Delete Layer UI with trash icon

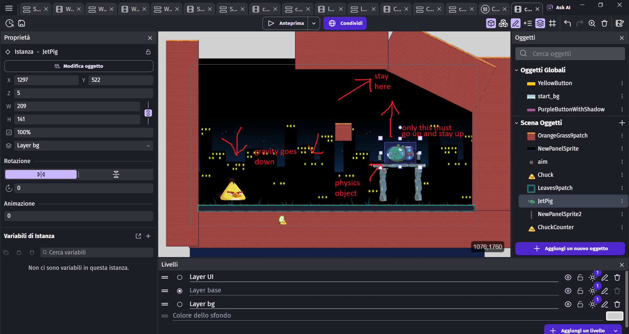(x=617, y=277)
